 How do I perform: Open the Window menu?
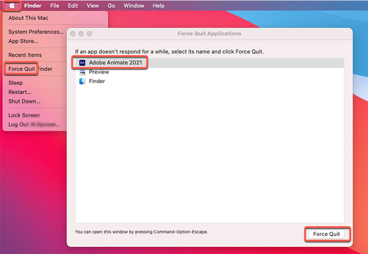point(134,5)
